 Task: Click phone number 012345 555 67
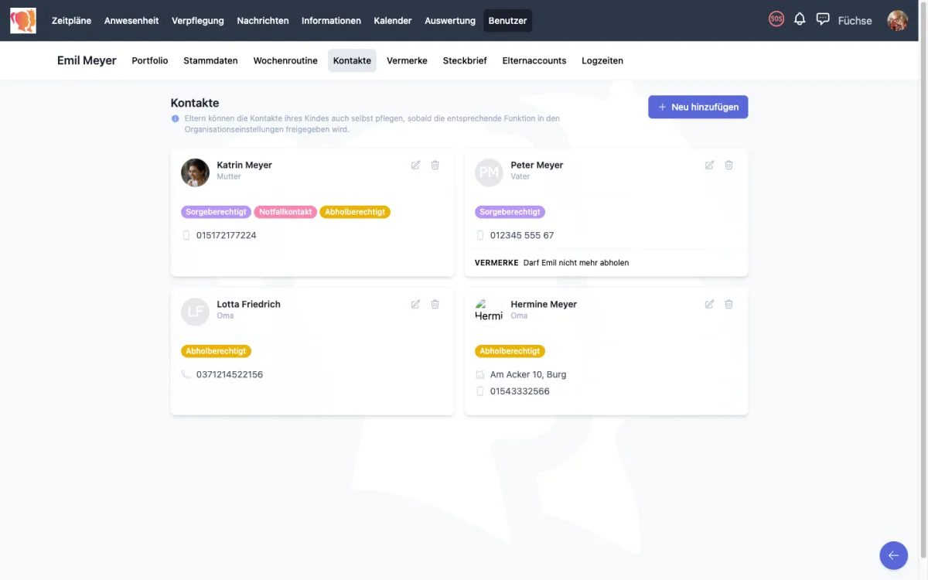(x=522, y=235)
